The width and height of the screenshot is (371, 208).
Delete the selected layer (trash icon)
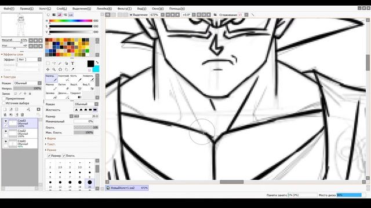[x=22, y=114]
